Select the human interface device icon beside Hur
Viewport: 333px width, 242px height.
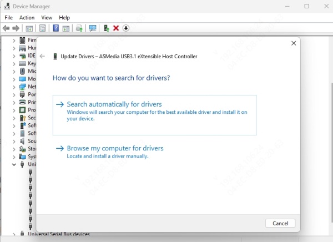(22, 48)
